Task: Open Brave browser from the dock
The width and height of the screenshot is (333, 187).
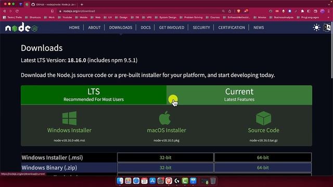Action: click(x=169, y=181)
